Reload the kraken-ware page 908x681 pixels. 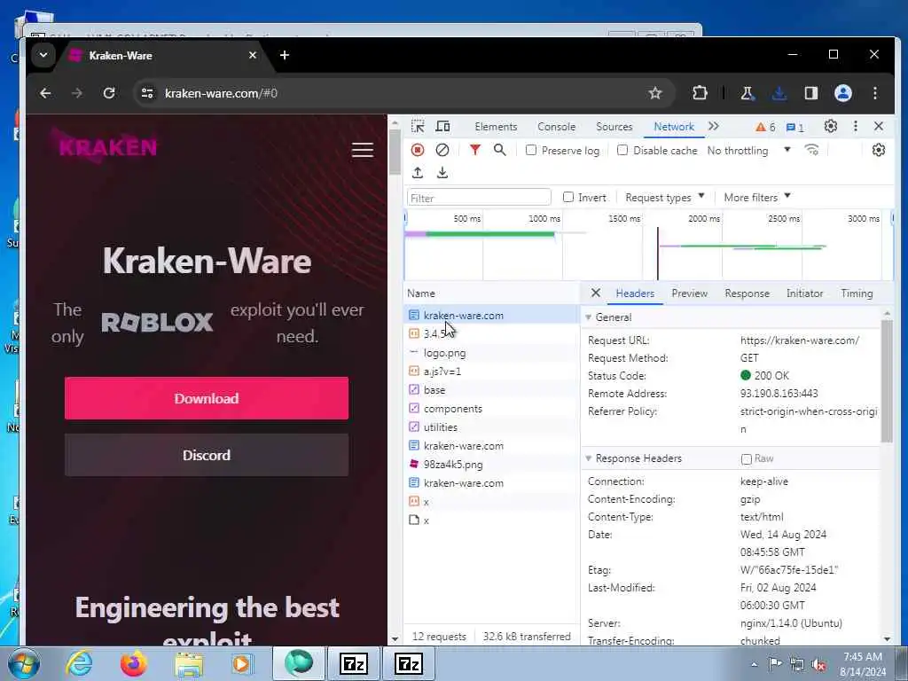click(109, 93)
